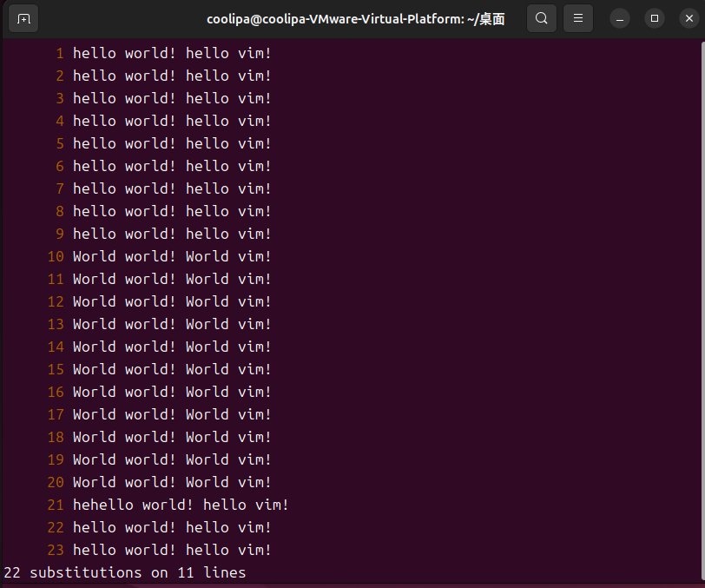Click line number 3
705x588 pixels.
(x=60, y=98)
